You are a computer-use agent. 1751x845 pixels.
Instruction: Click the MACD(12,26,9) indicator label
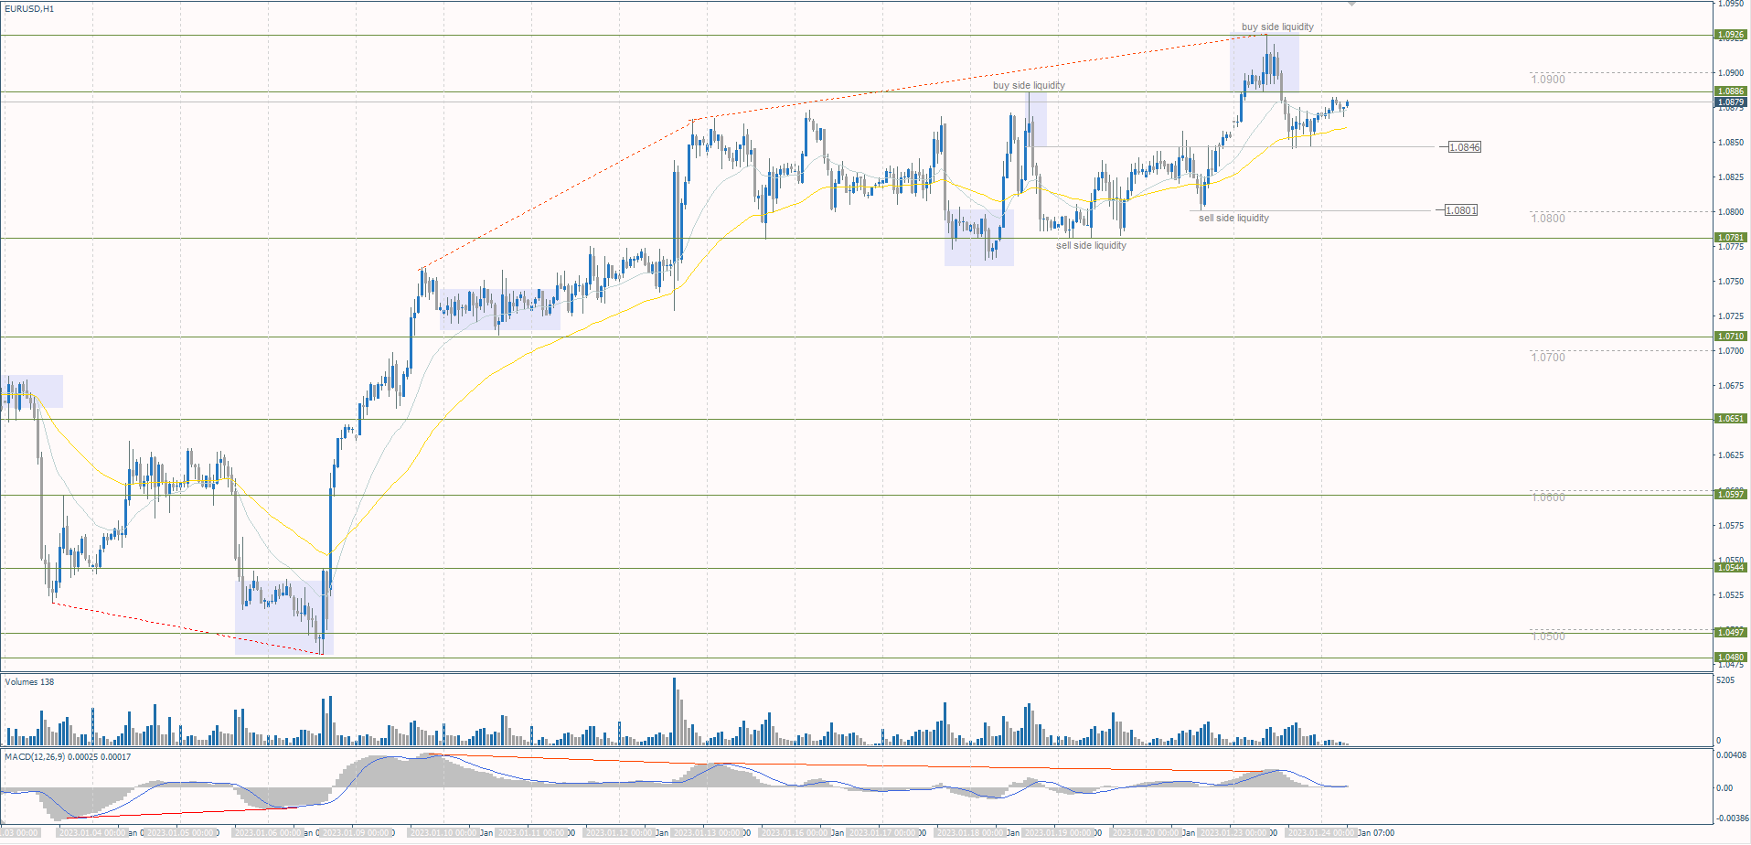coord(68,757)
